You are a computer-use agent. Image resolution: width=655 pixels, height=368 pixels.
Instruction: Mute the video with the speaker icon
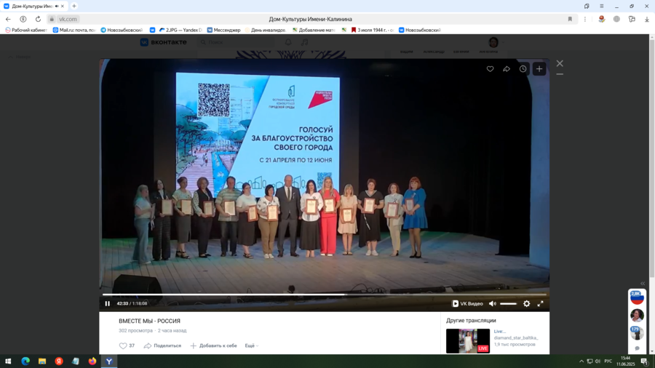click(x=493, y=304)
